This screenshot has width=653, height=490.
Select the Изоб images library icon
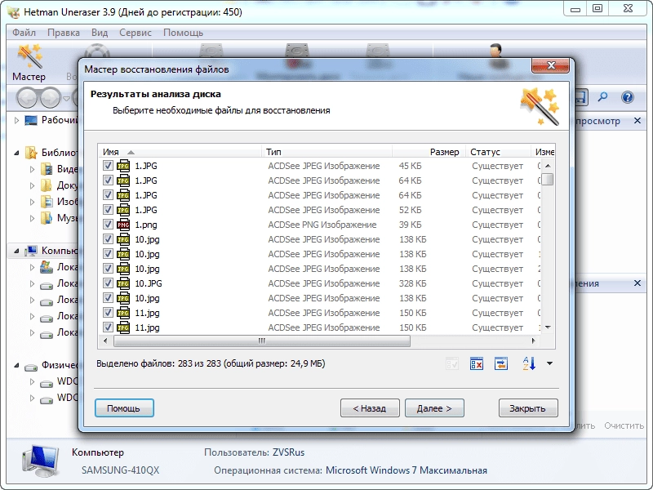click(x=47, y=202)
